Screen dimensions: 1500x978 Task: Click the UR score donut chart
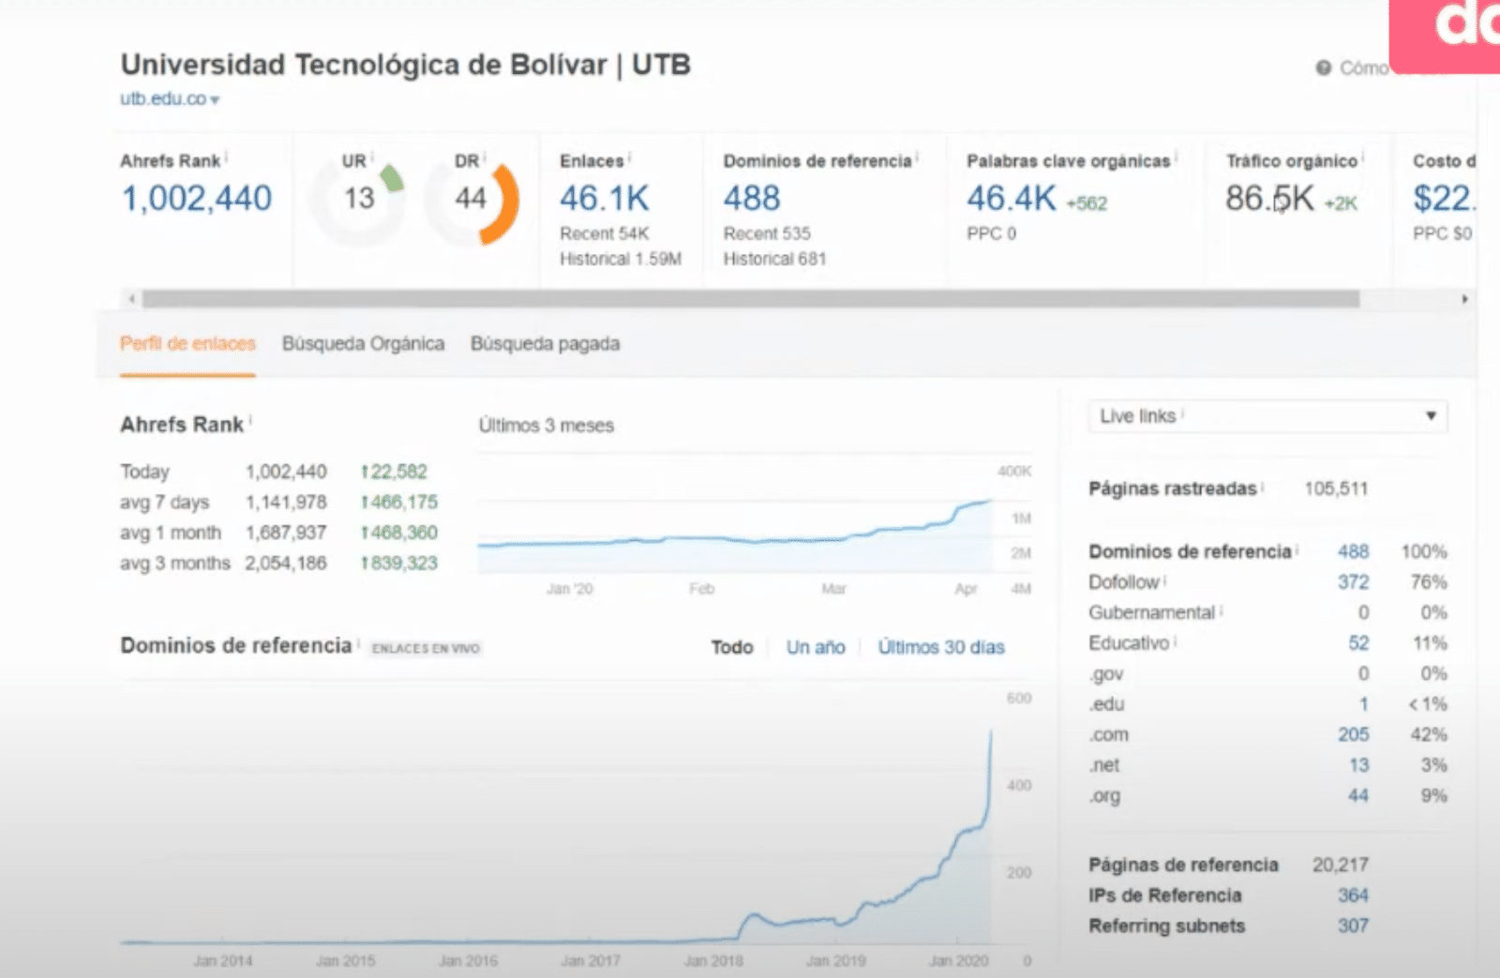coord(359,199)
